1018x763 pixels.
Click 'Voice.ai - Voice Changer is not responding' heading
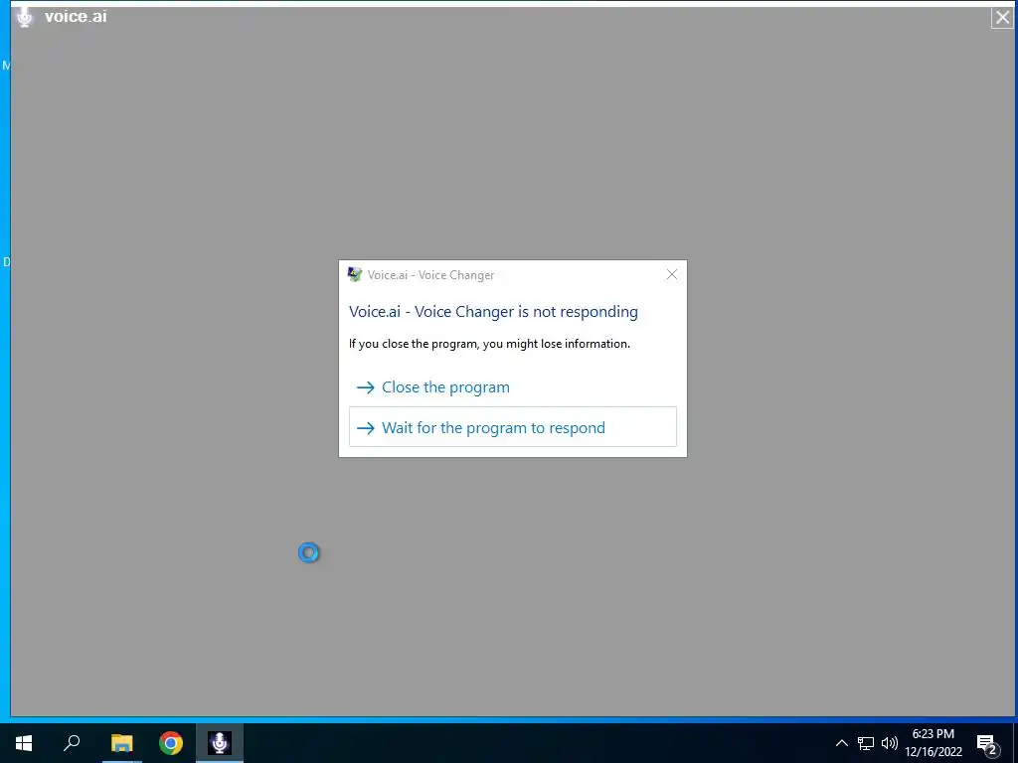pos(493,311)
